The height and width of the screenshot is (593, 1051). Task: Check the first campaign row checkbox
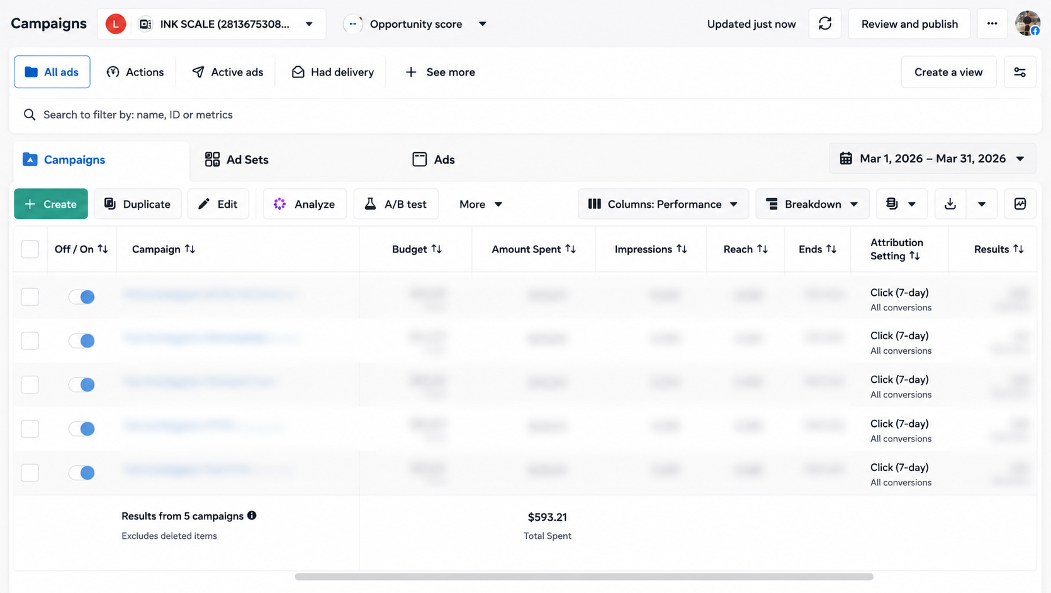30,296
